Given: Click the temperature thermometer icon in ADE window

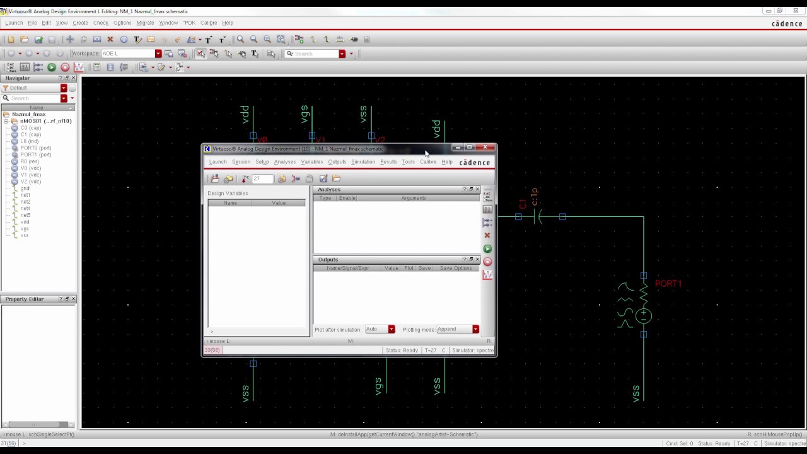Looking at the screenshot, I should (245, 178).
